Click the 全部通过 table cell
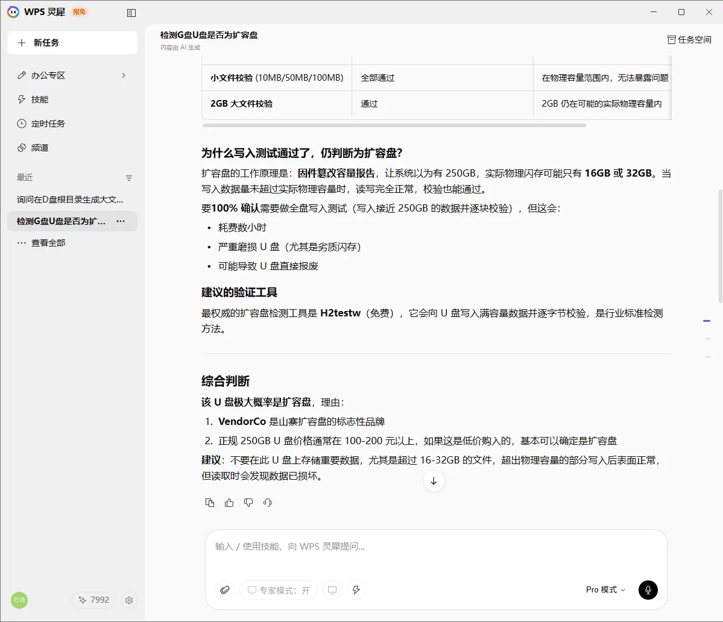 (443, 78)
